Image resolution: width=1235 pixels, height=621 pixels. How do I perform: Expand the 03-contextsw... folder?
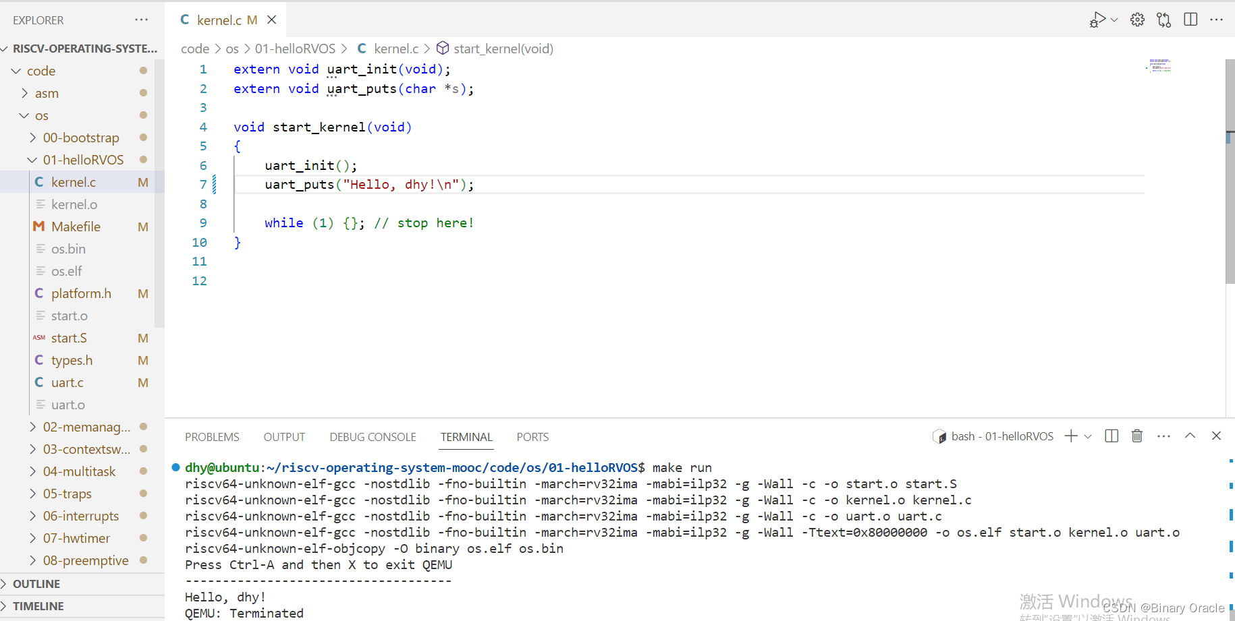pos(82,449)
